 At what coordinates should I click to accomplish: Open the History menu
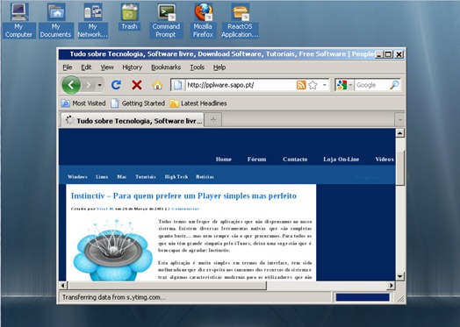[133, 68]
